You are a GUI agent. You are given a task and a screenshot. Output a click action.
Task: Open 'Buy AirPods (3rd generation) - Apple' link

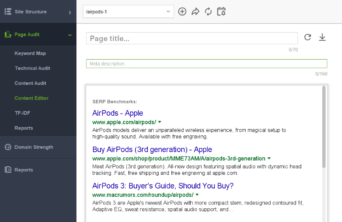coord(152,149)
